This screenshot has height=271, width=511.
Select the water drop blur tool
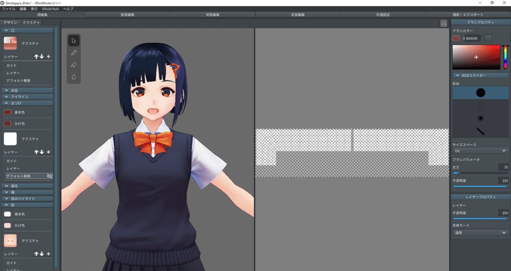pos(74,77)
